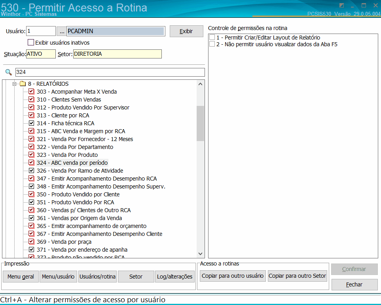Click the routine tree scrollbar thumb

[x=200, y=123]
